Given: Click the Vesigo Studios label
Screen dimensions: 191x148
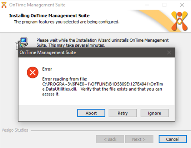Looking at the screenshot, I should [15, 130].
